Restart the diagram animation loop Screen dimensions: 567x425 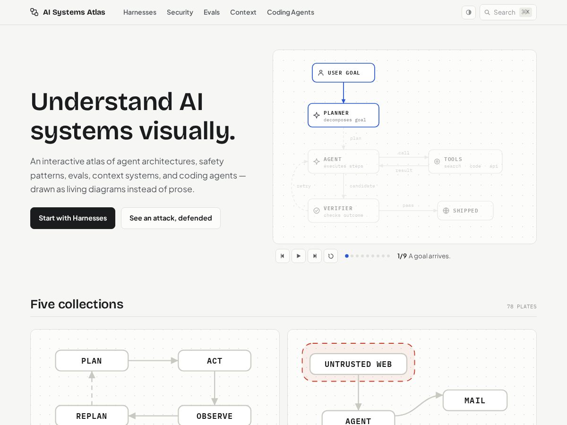(x=331, y=256)
